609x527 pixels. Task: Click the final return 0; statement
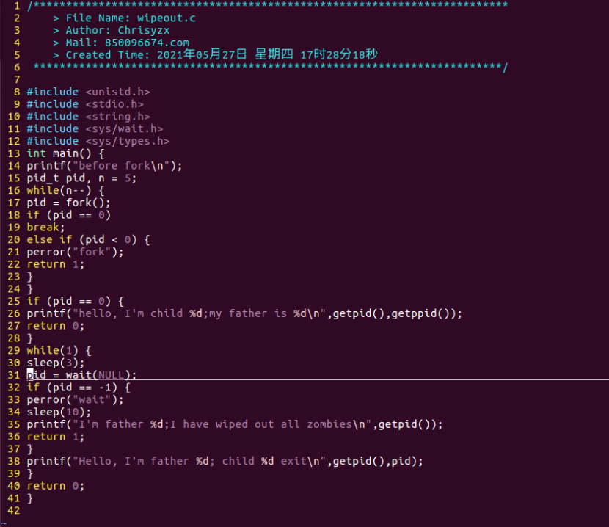pos(55,486)
